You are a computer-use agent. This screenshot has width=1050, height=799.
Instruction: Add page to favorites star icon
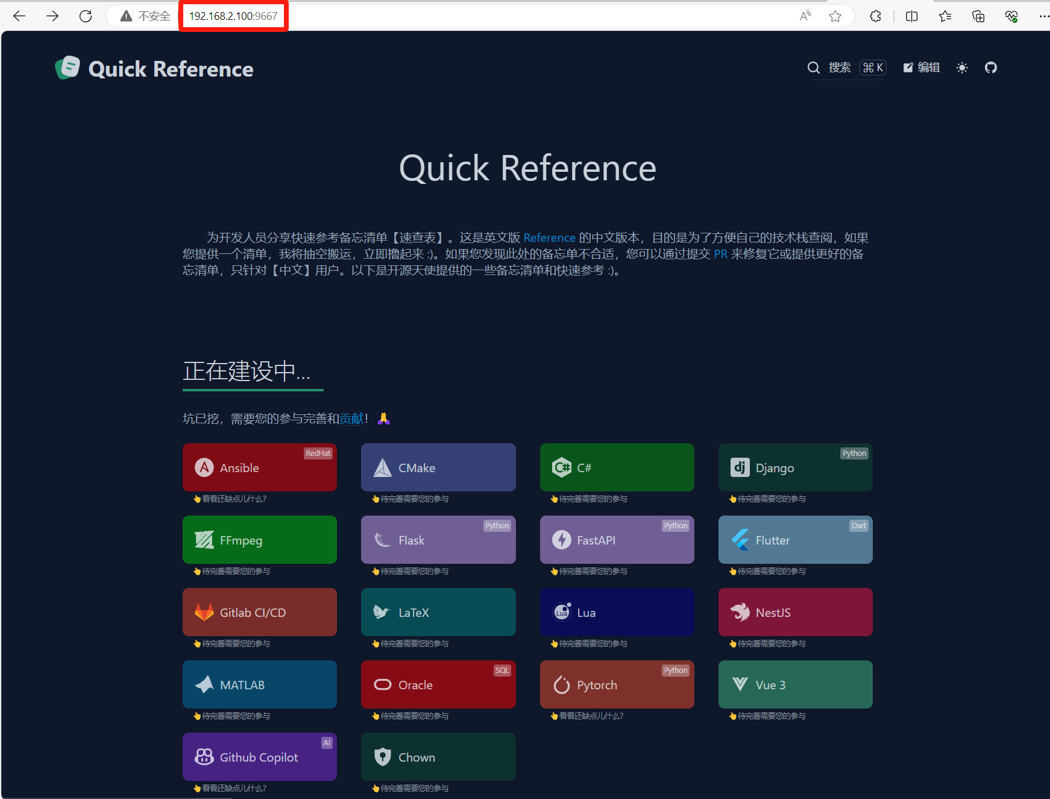tap(835, 16)
